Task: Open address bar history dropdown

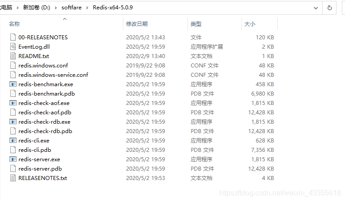Action: coord(316,8)
